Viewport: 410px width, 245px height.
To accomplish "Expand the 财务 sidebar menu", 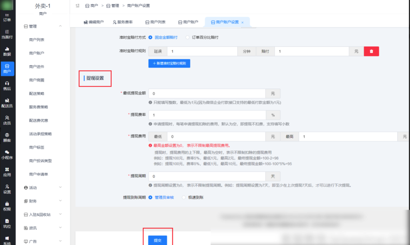I will [x=42, y=201].
